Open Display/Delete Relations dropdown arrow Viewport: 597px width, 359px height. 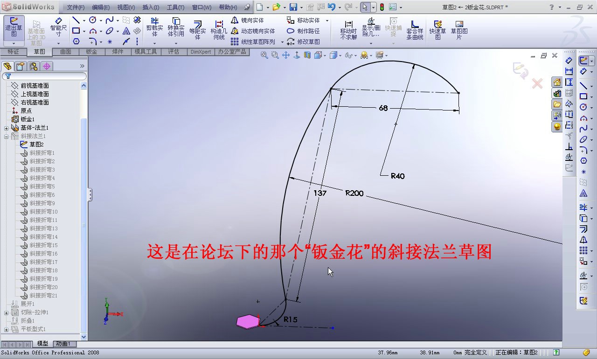[371, 43]
